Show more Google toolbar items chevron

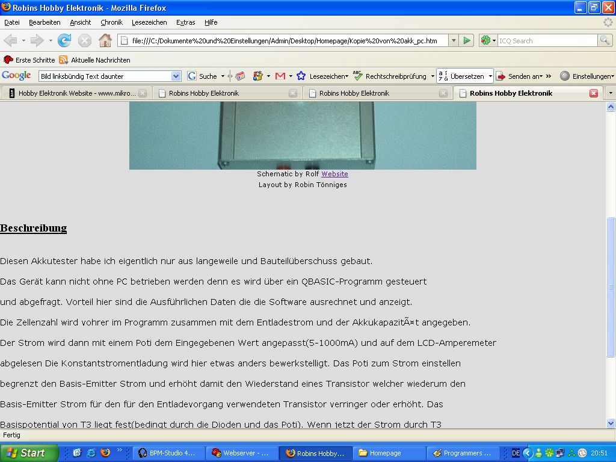(549, 76)
